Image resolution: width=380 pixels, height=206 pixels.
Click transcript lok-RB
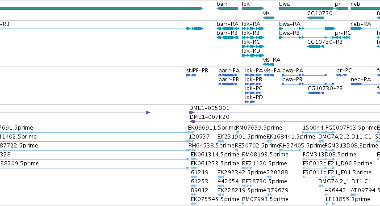[x=253, y=38]
